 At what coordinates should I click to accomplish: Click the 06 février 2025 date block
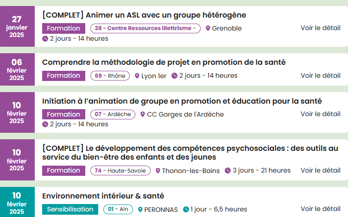[x=17, y=69]
